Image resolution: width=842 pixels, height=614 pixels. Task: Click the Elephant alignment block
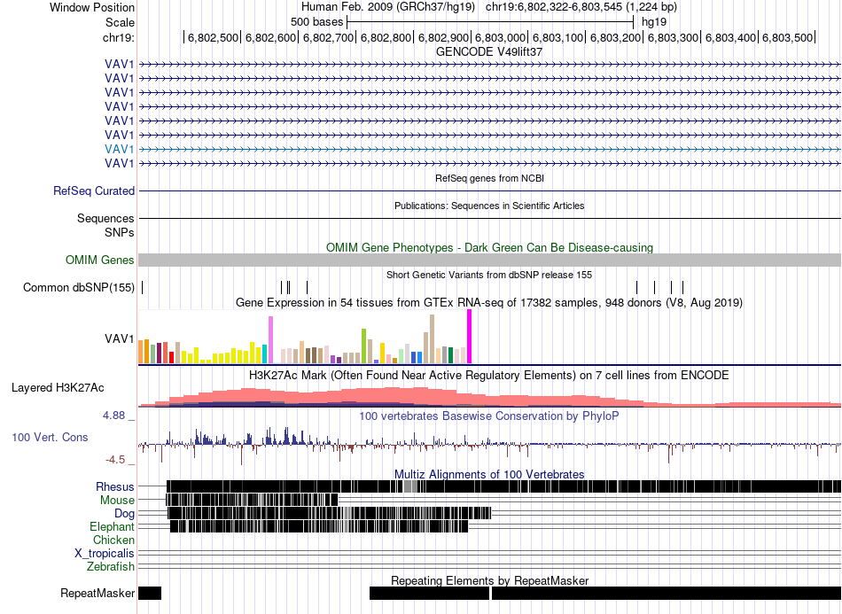click(319, 526)
